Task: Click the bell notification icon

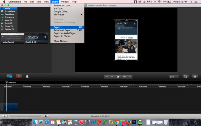Action: point(27,77)
